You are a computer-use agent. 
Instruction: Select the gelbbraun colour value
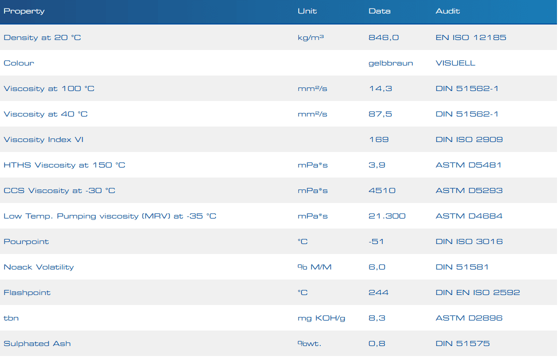(x=390, y=63)
